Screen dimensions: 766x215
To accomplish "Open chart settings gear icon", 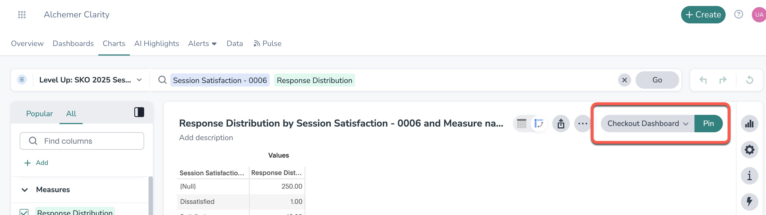I will [x=749, y=149].
